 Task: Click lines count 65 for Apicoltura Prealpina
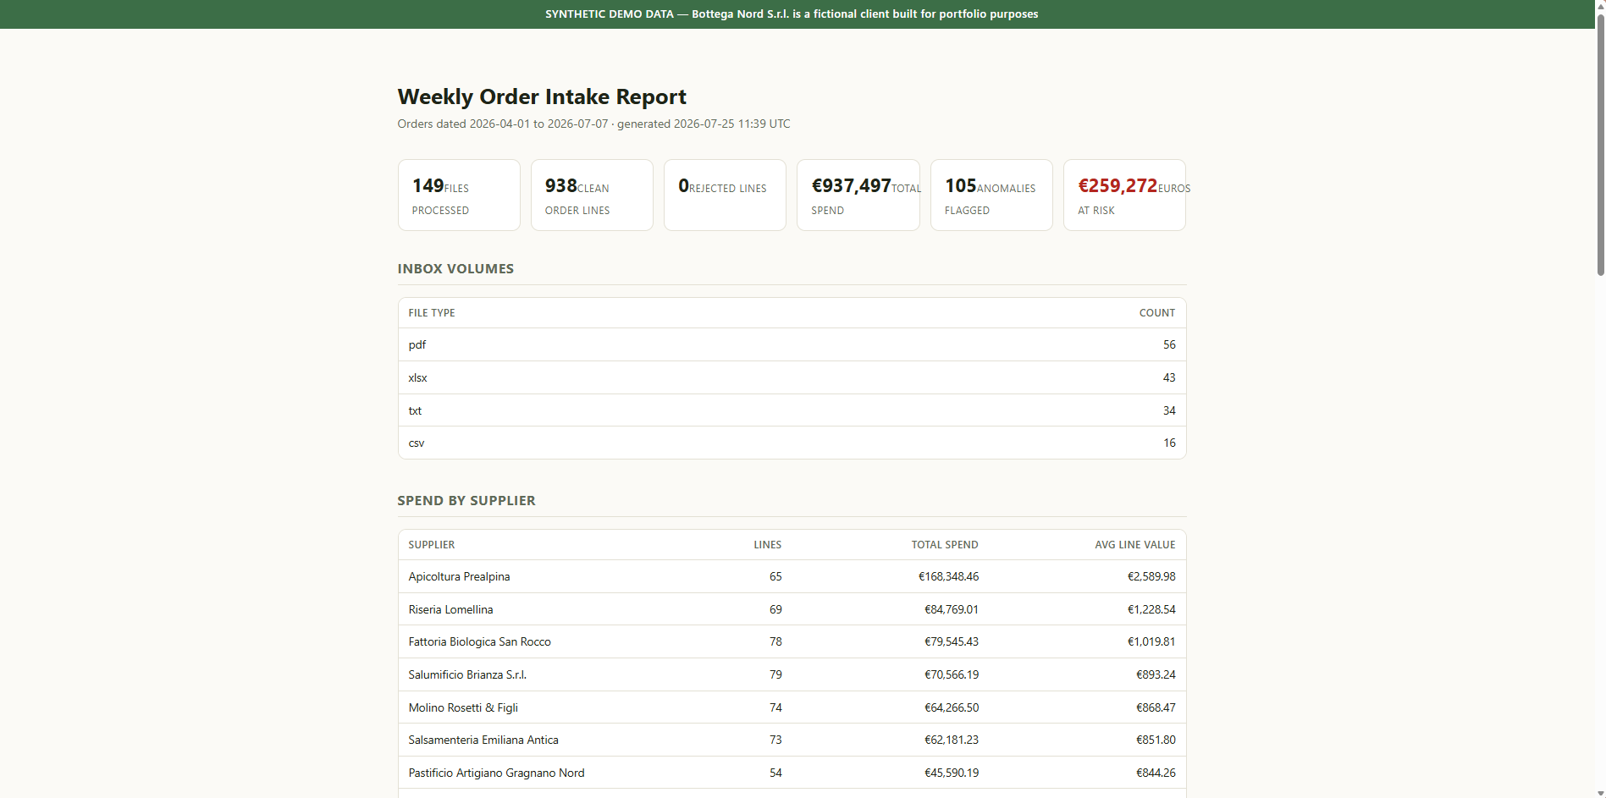(x=775, y=576)
